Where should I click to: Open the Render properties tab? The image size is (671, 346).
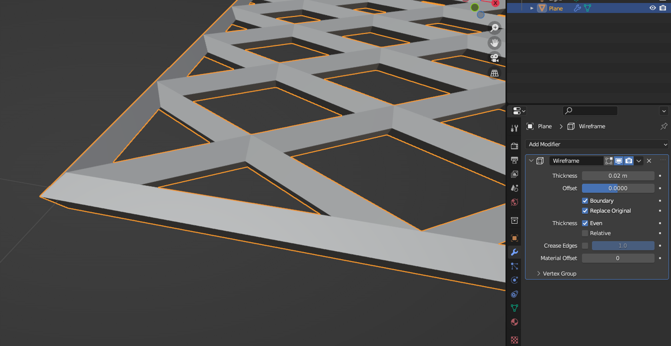tap(514, 146)
